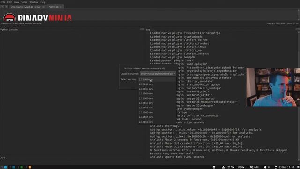Open the File menu
This screenshot has width=300, height=169.
3,2
